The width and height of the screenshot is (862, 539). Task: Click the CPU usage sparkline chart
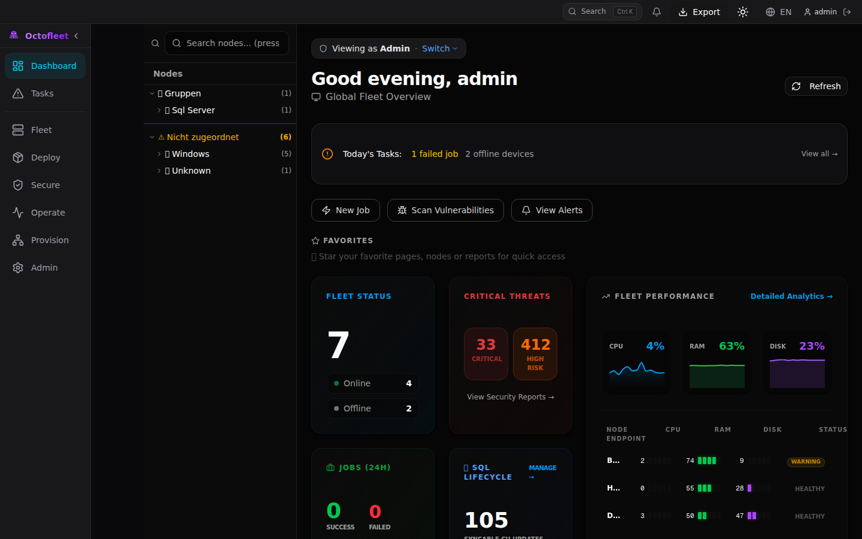[x=637, y=371]
